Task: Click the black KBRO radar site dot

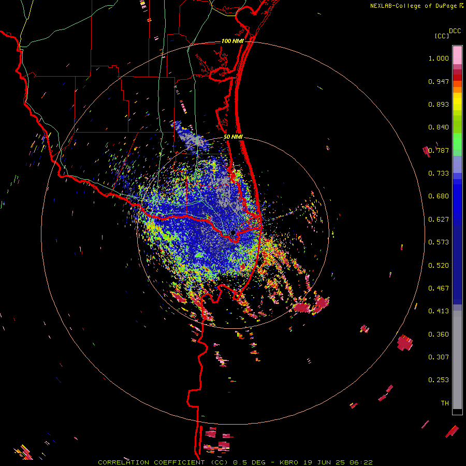Action: pyautogui.click(x=233, y=232)
